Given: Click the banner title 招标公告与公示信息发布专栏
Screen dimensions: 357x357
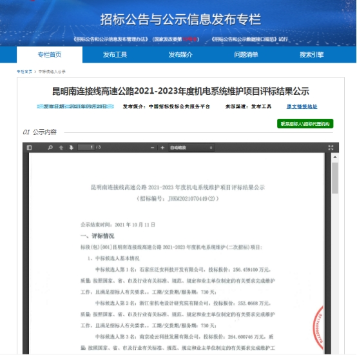Looking at the screenshot, I should click(180, 19).
